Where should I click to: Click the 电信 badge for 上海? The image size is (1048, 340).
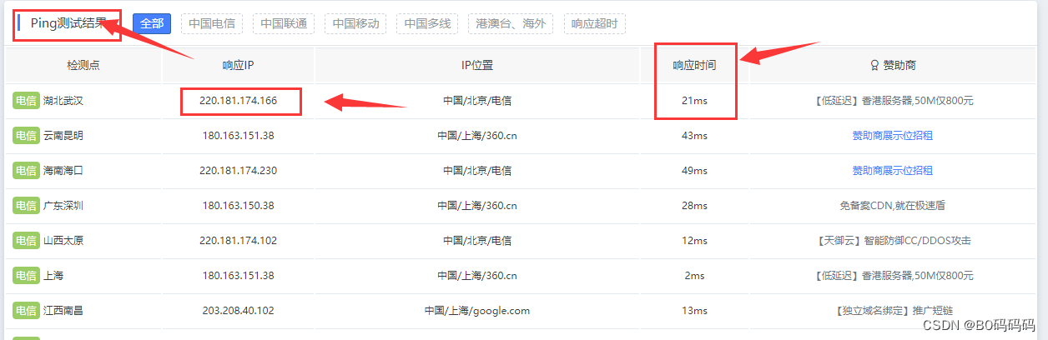[26, 276]
